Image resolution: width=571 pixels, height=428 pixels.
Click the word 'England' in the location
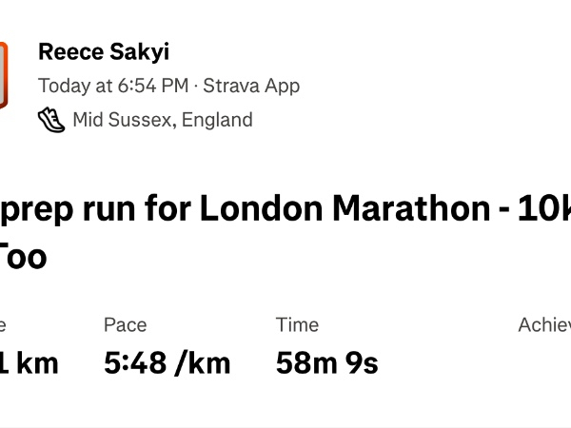pos(217,120)
